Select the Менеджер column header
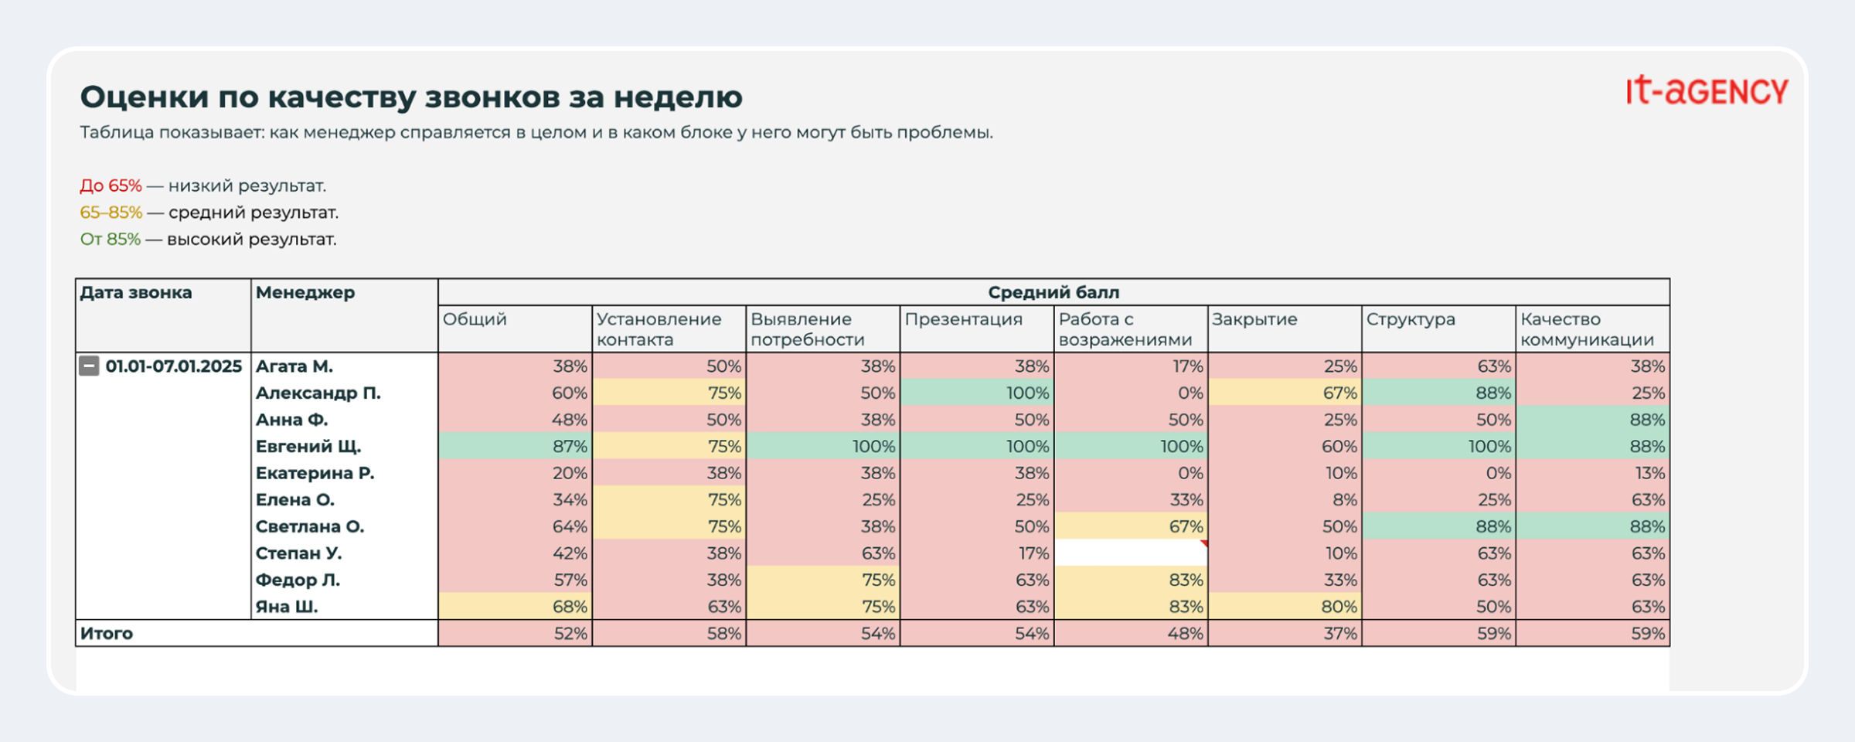 (305, 293)
